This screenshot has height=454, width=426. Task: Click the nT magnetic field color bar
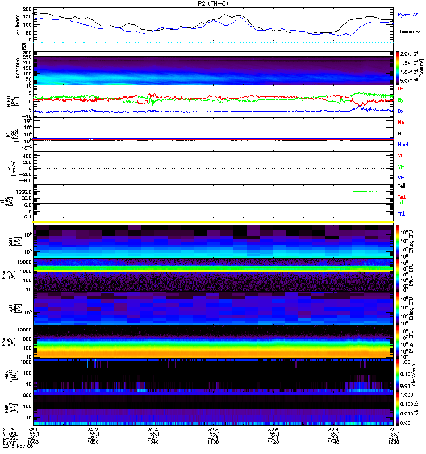398,409
